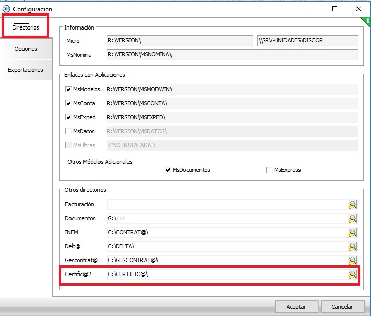Click the MsNomina path R:\VERSION\MSNOMINA\

(232, 54)
